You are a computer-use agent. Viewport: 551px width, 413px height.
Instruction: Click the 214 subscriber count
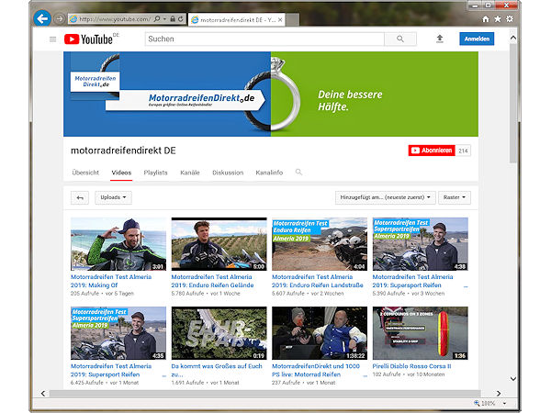[x=463, y=151]
